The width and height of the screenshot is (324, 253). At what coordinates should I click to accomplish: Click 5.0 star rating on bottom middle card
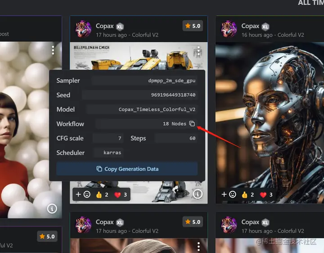(x=193, y=222)
